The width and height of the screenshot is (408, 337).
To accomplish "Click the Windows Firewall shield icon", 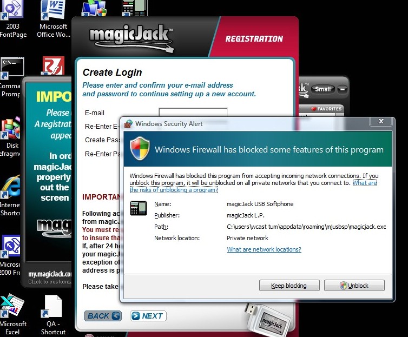I will pos(140,148).
